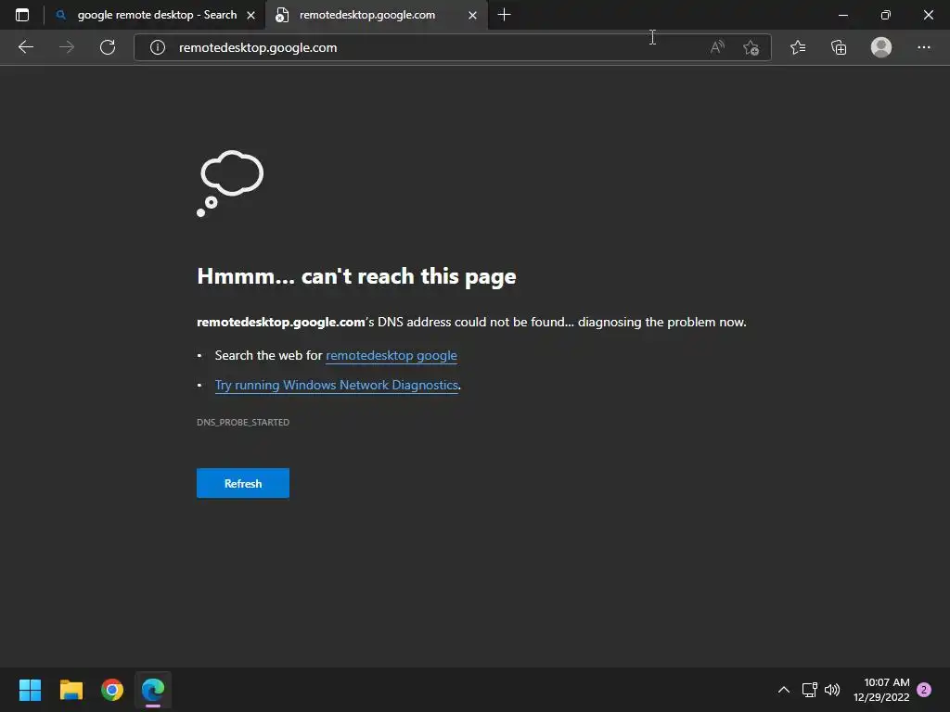Open the tab actions menu icon
950x712 pixels.
coord(22,15)
